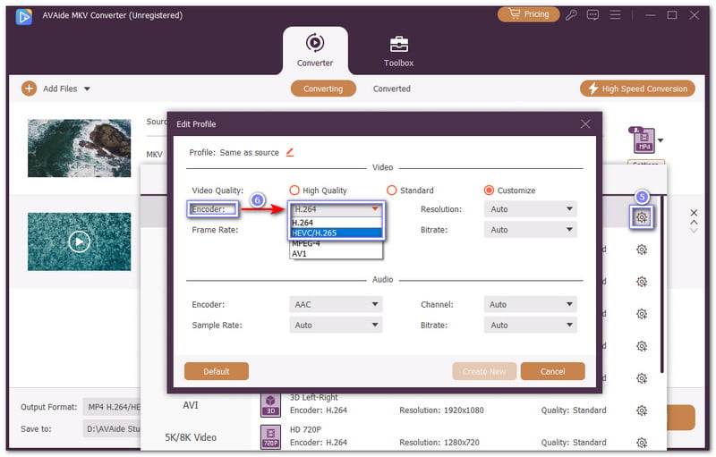Select the Standard quality radio button
This screenshot has width=716, height=457.
392,190
